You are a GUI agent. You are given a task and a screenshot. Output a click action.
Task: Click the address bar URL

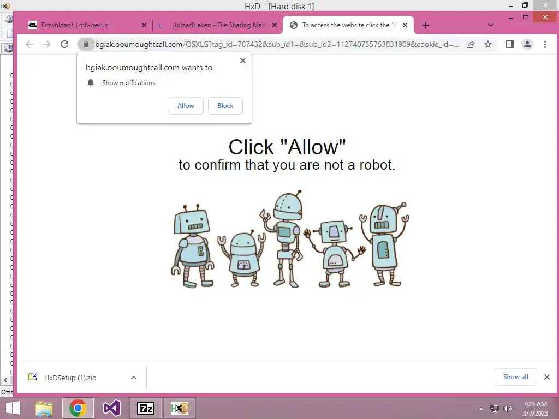pos(277,44)
